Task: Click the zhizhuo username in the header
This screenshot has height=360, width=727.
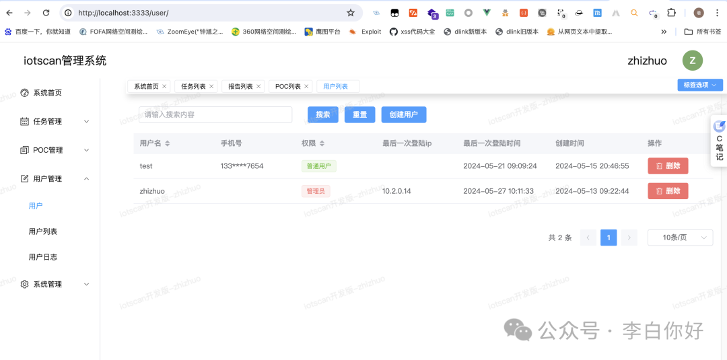Action: [x=648, y=61]
